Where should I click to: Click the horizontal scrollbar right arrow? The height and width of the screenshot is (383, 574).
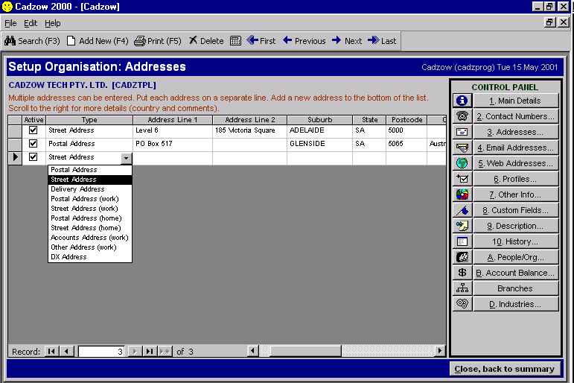click(x=440, y=351)
